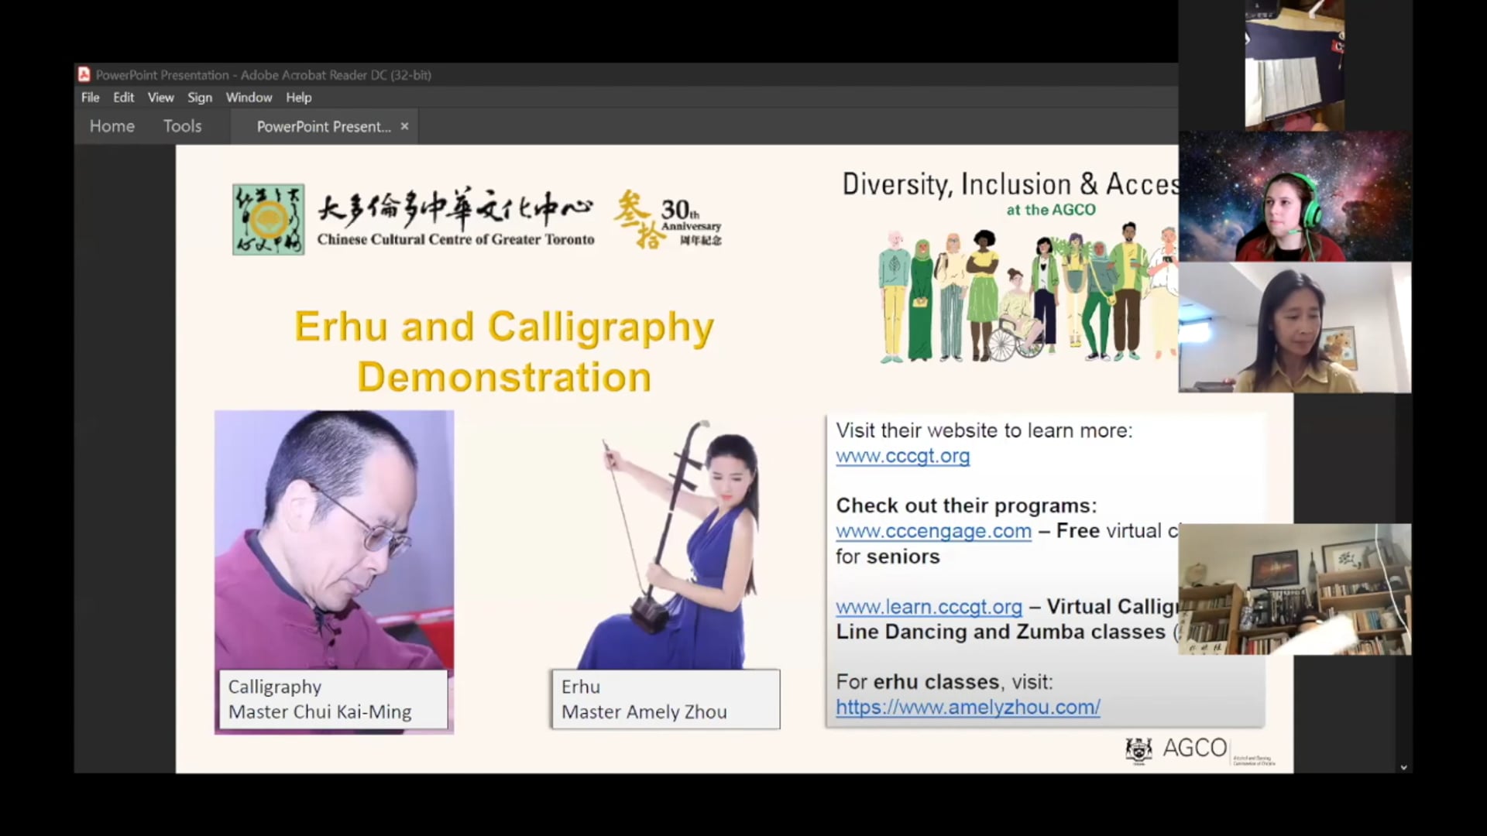Click the Adobe Acrobat PDF title bar icon
The image size is (1487, 836).
[84, 74]
